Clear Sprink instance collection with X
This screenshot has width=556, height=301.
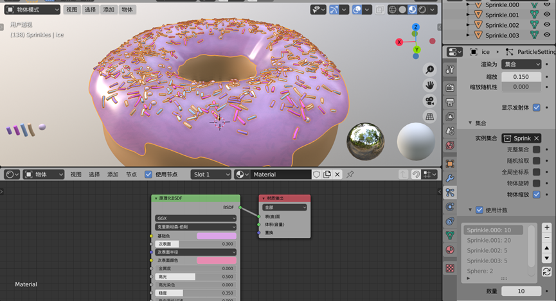(x=537, y=138)
